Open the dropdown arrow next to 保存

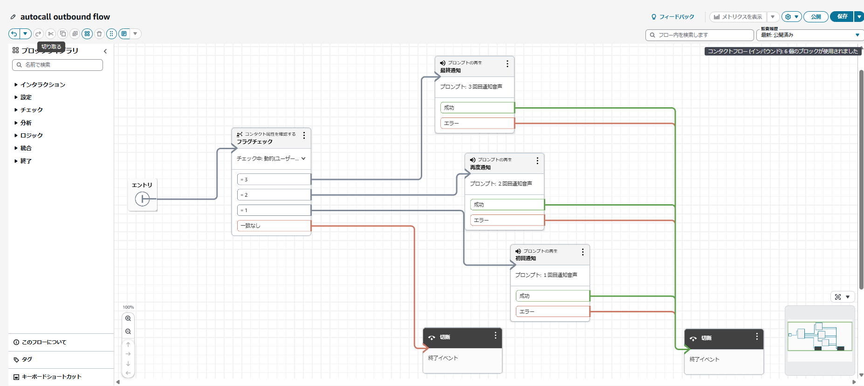[859, 17]
